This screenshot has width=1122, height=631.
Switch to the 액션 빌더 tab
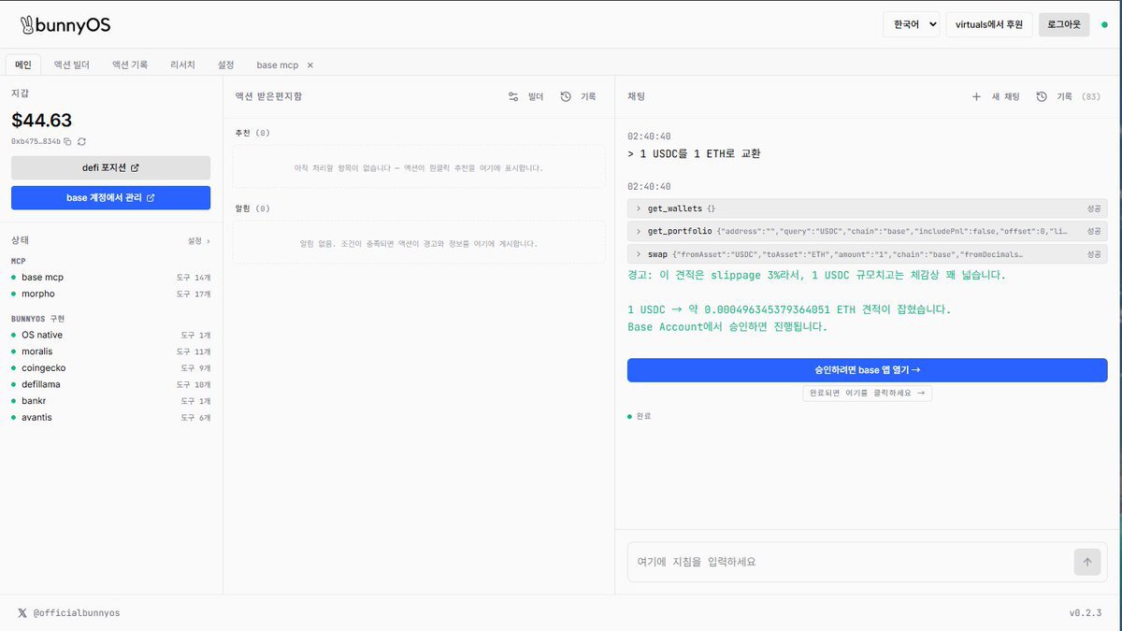pos(72,65)
